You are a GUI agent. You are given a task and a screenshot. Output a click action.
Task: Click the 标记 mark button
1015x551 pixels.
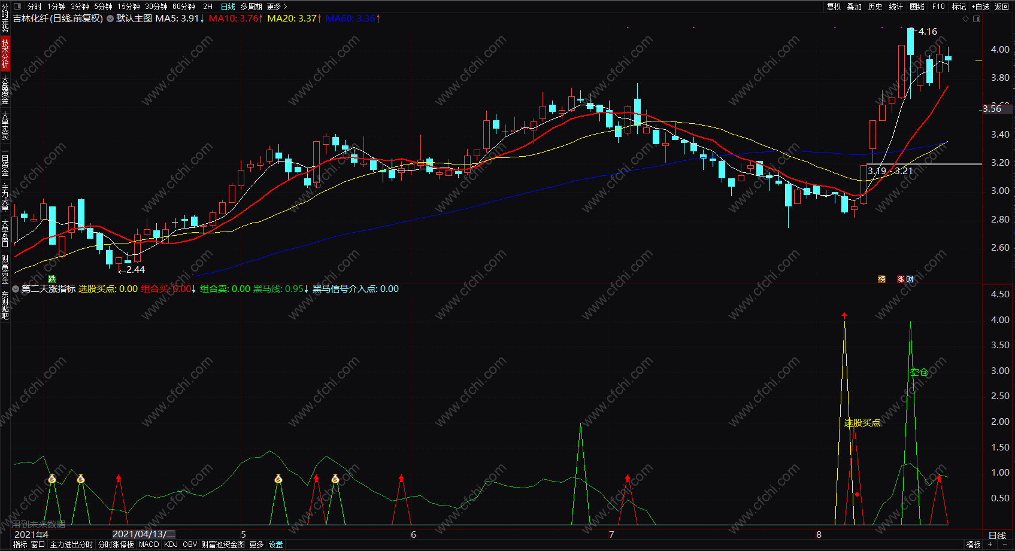point(959,7)
